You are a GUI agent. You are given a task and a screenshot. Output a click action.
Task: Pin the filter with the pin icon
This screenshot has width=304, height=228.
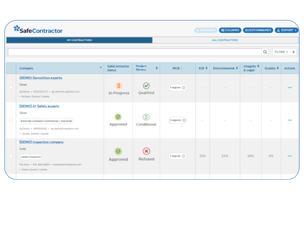[293, 52]
